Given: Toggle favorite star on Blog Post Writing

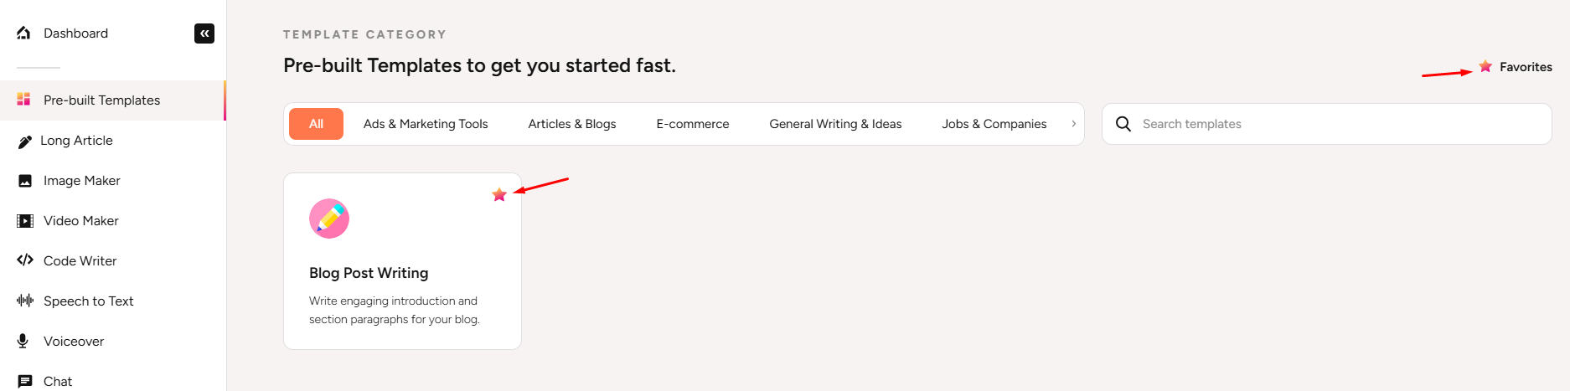Looking at the screenshot, I should pyautogui.click(x=499, y=195).
